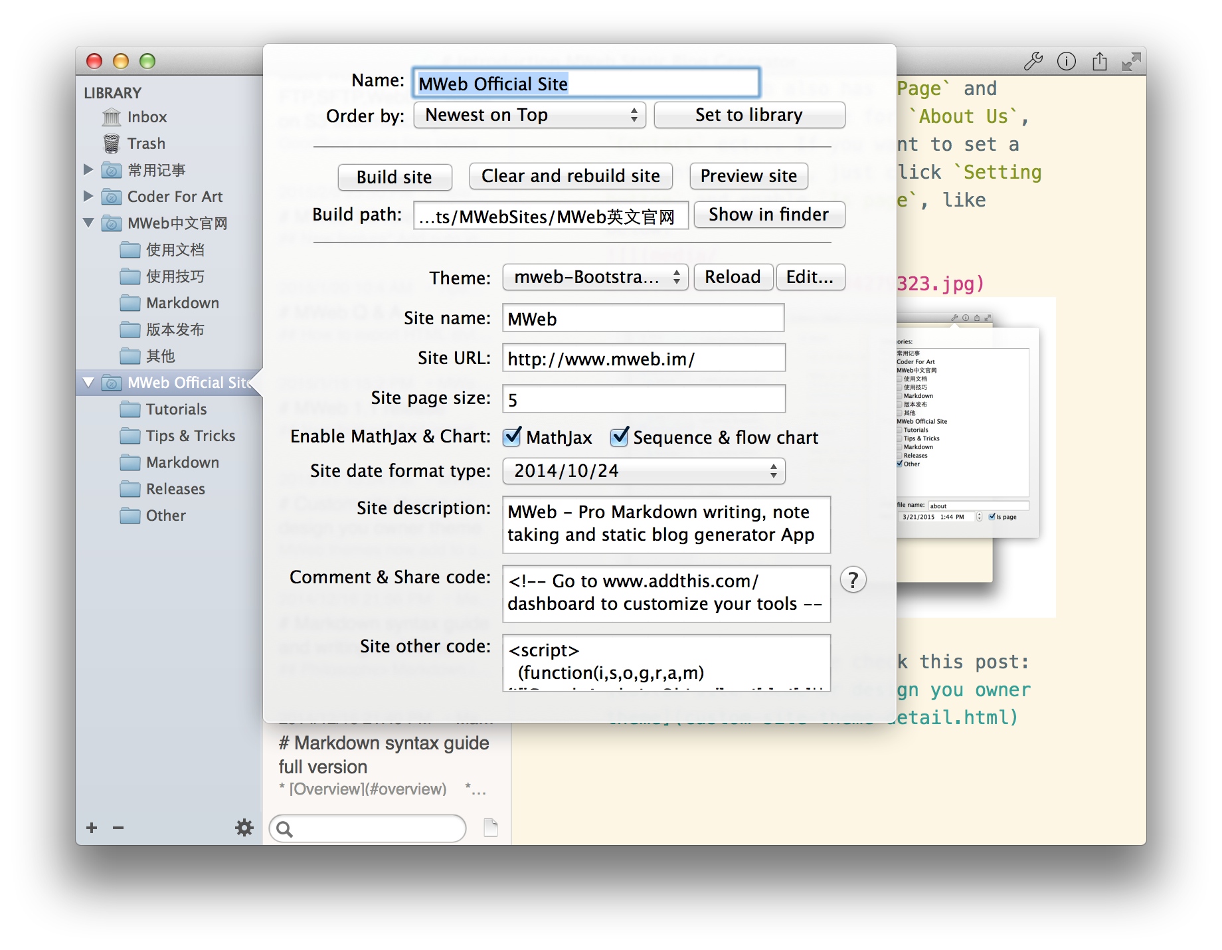Screen dimensions: 1222x950
Task: Click the new document icon beside search
Action: pos(491,827)
